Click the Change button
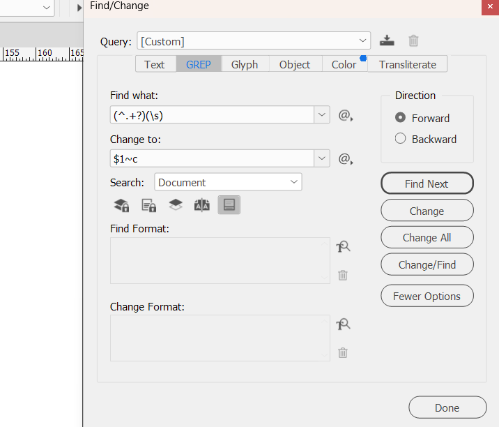The width and height of the screenshot is (499, 427). 427,210
